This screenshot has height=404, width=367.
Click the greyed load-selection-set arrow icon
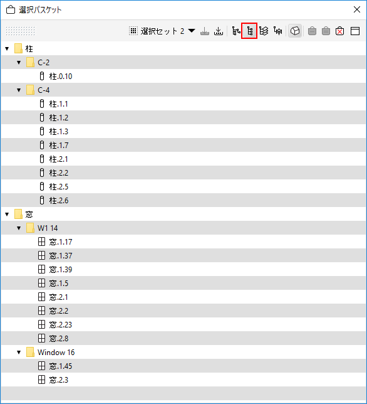click(205, 31)
